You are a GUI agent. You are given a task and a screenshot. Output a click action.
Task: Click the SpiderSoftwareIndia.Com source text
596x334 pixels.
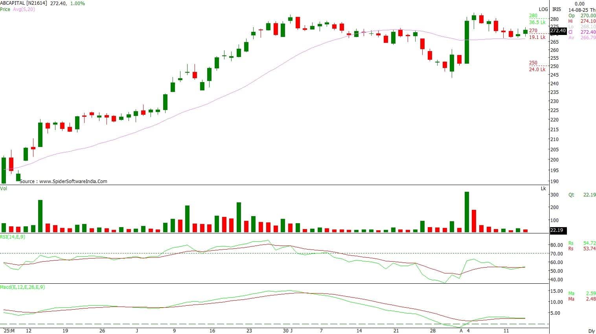[63, 182]
